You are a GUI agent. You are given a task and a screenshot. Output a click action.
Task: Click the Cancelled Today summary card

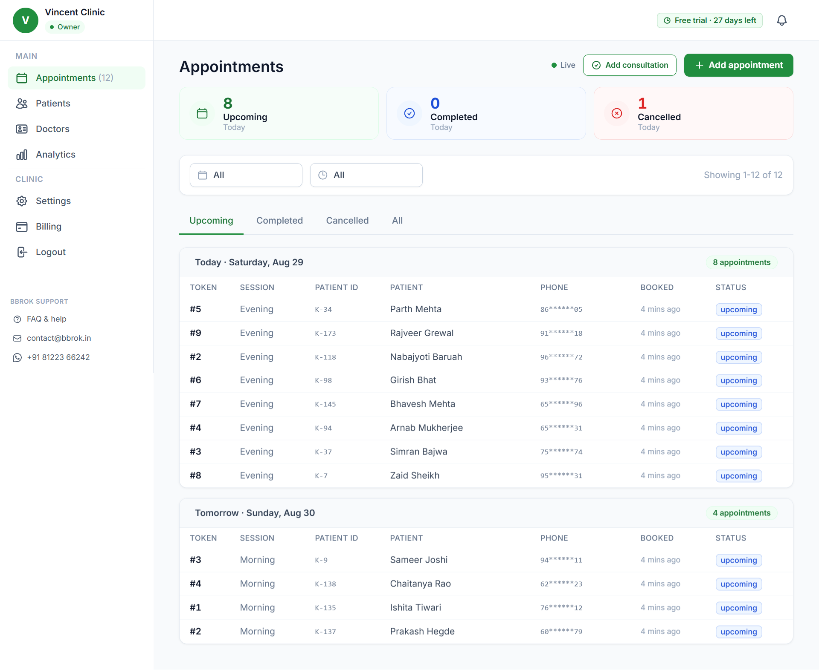tap(694, 113)
